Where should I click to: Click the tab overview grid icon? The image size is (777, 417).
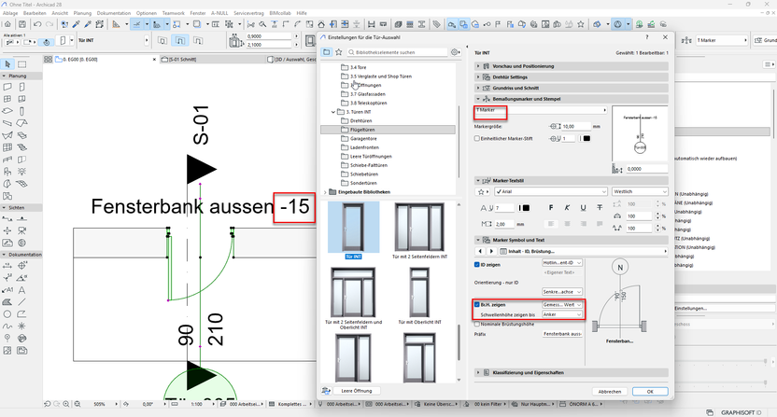[x=48, y=60]
